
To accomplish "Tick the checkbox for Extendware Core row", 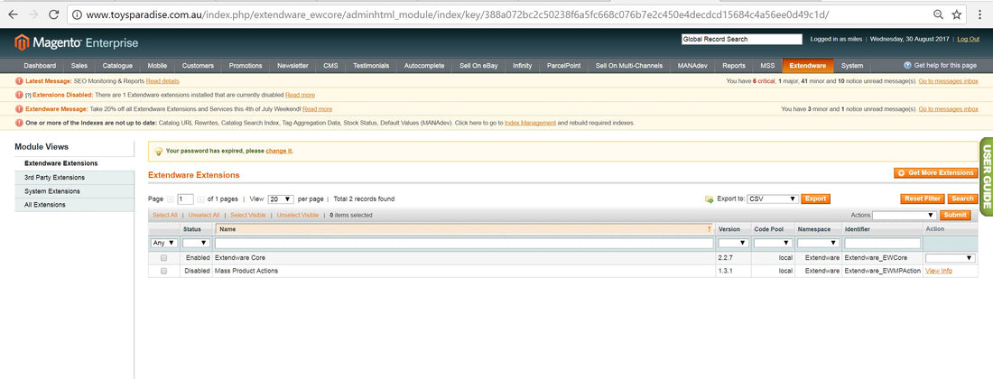I will 164,258.
